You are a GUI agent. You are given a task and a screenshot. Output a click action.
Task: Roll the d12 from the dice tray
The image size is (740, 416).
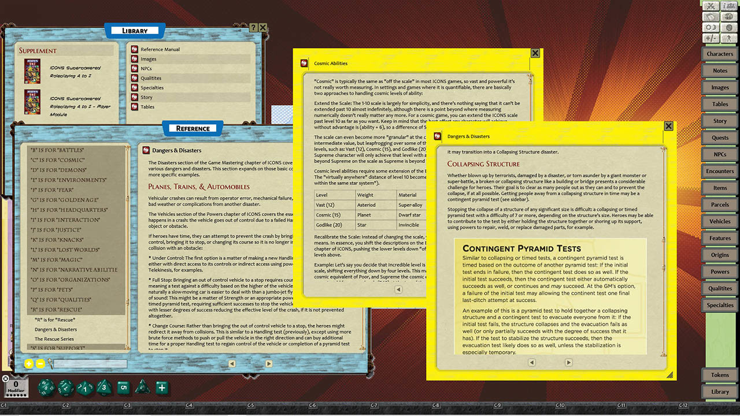tap(65, 388)
